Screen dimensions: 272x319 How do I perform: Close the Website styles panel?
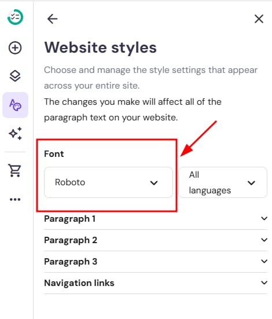259,19
